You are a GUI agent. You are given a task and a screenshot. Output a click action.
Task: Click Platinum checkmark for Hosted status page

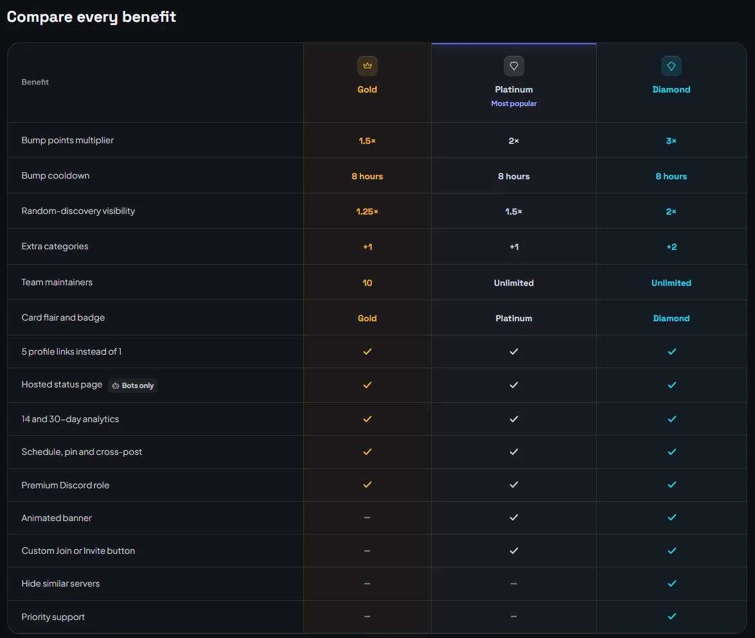tap(514, 385)
